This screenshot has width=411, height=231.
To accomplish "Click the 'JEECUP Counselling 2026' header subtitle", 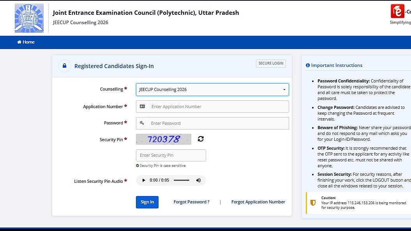I will pos(81,23).
